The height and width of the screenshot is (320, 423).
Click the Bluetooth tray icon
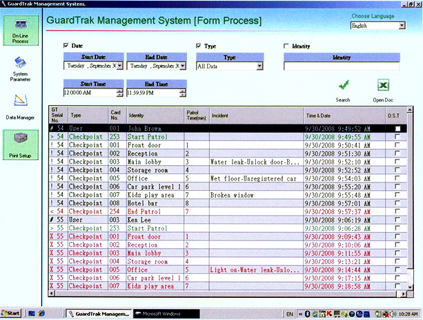tap(307, 314)
